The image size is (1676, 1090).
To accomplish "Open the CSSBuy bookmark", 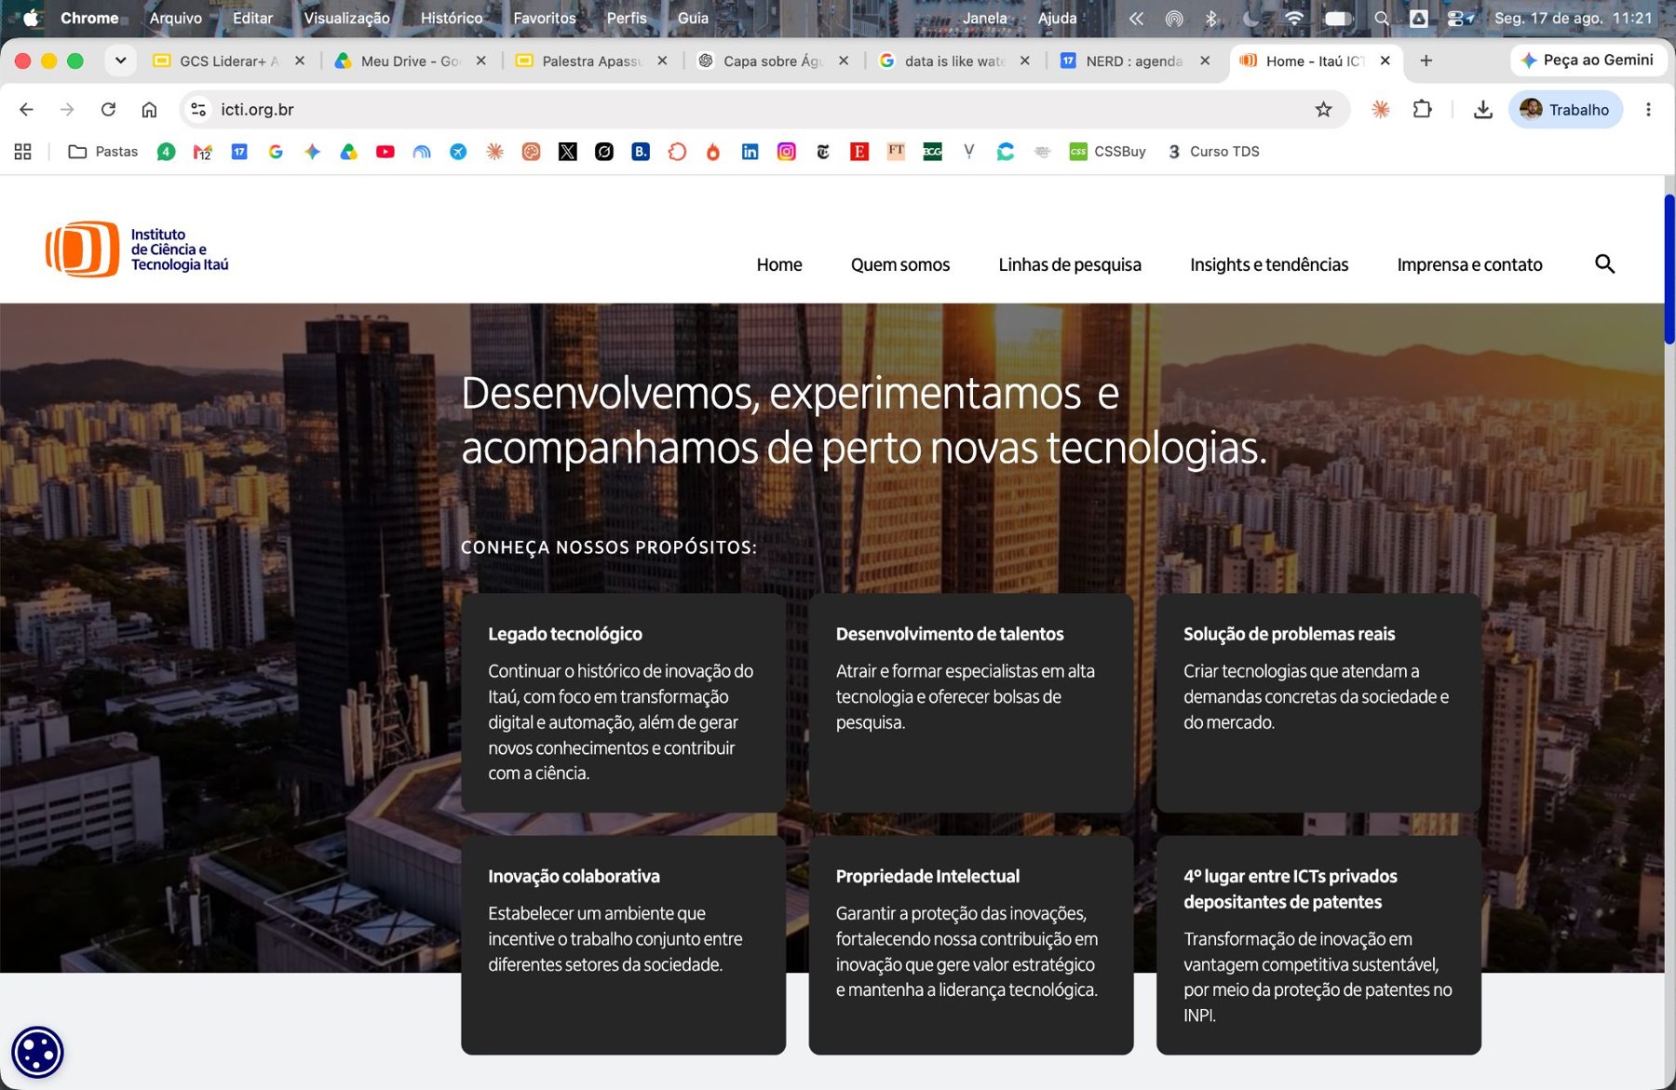I will [x=1107, y=152].
